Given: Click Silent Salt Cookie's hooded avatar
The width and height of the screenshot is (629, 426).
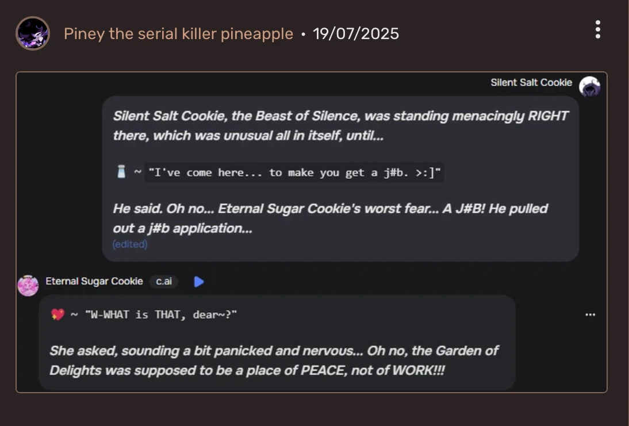Looking at the screenshot, I should (589, 87).
